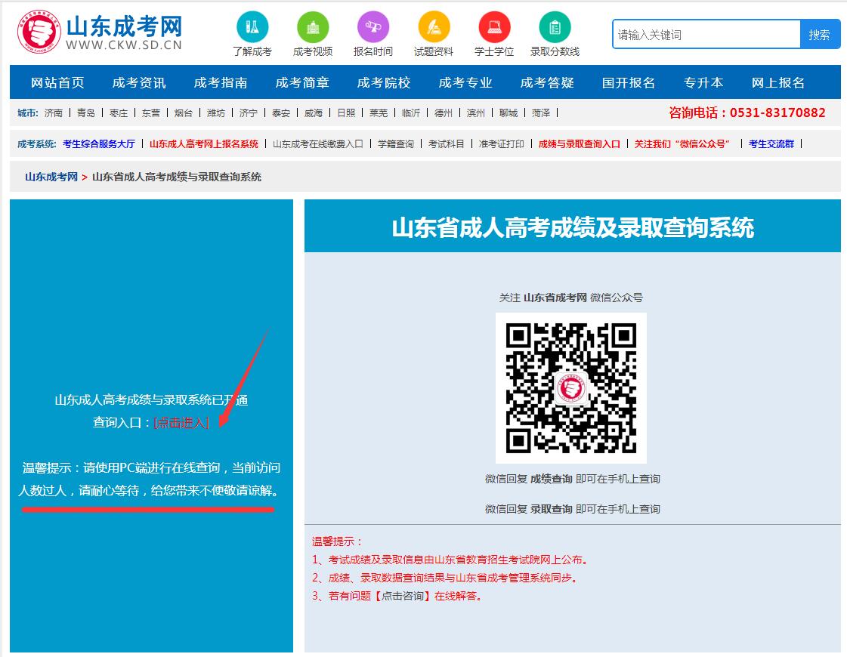Select the city 枣庄
This screenshot has height=657, width=847.
tap(119, 113)
